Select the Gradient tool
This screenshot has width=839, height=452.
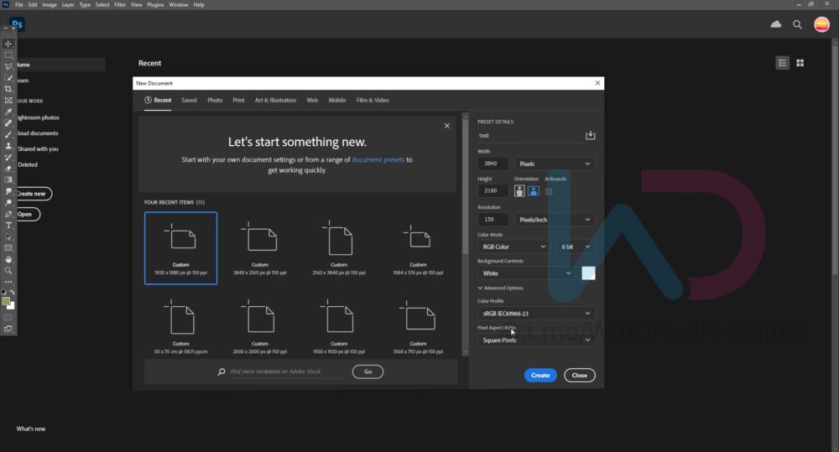pos(8,179)
